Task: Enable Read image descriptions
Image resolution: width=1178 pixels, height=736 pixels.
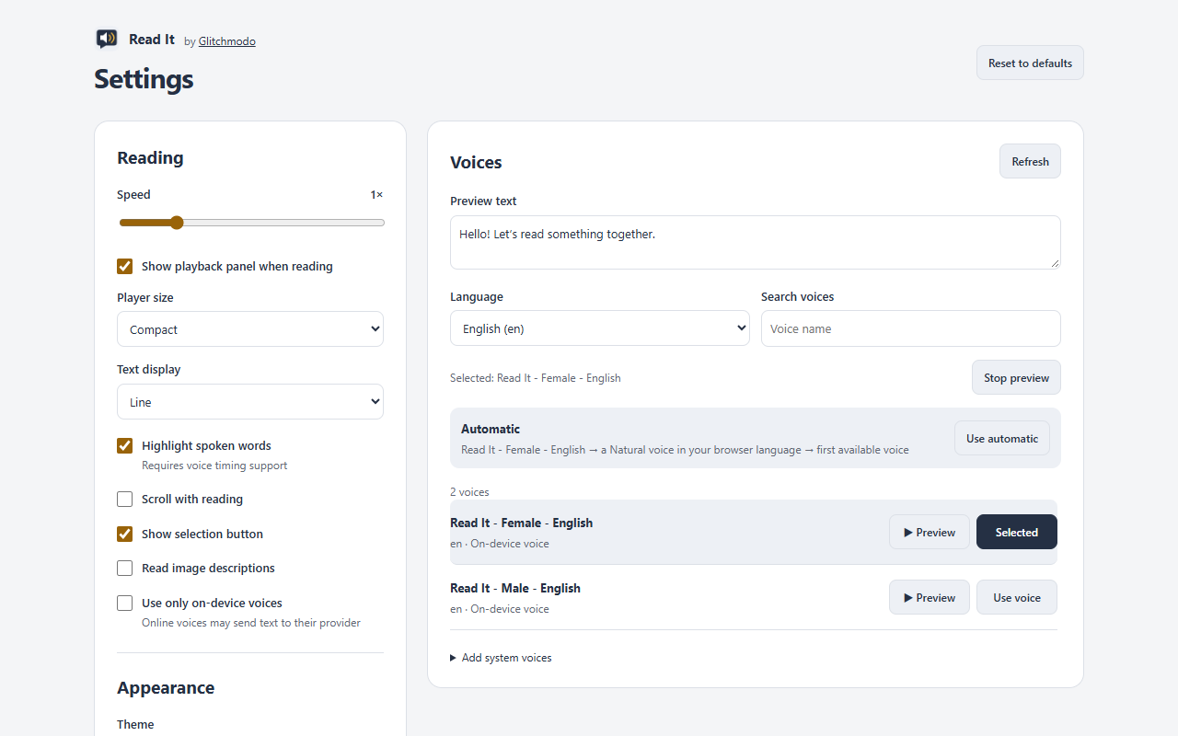Action: click(125, 569)
